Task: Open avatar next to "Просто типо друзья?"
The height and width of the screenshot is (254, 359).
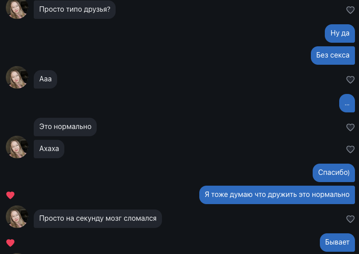Action: 17,9
